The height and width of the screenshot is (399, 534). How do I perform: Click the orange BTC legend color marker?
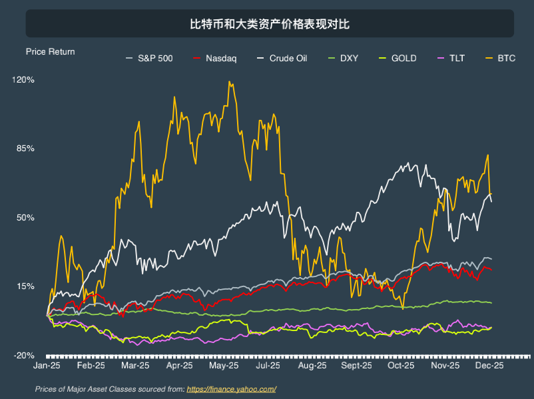pyautogui.click(x=489, y=58)
